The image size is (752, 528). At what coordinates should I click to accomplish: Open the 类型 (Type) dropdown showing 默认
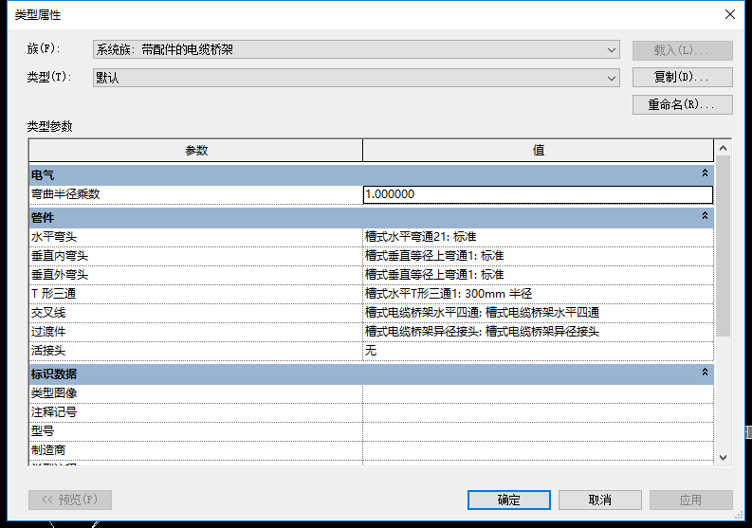(x=356, y=78)
